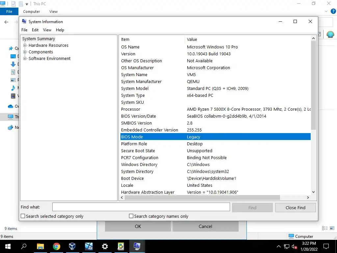Screen dimensions: 337x253
Task: Click the Explorer back arrow
Action: coord(6,22)
